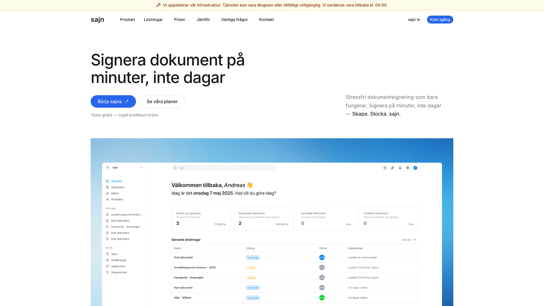Click the bell notifications icon
This screenshot has width=544, height=306.
pyautogui.click(x=400, y=168)
